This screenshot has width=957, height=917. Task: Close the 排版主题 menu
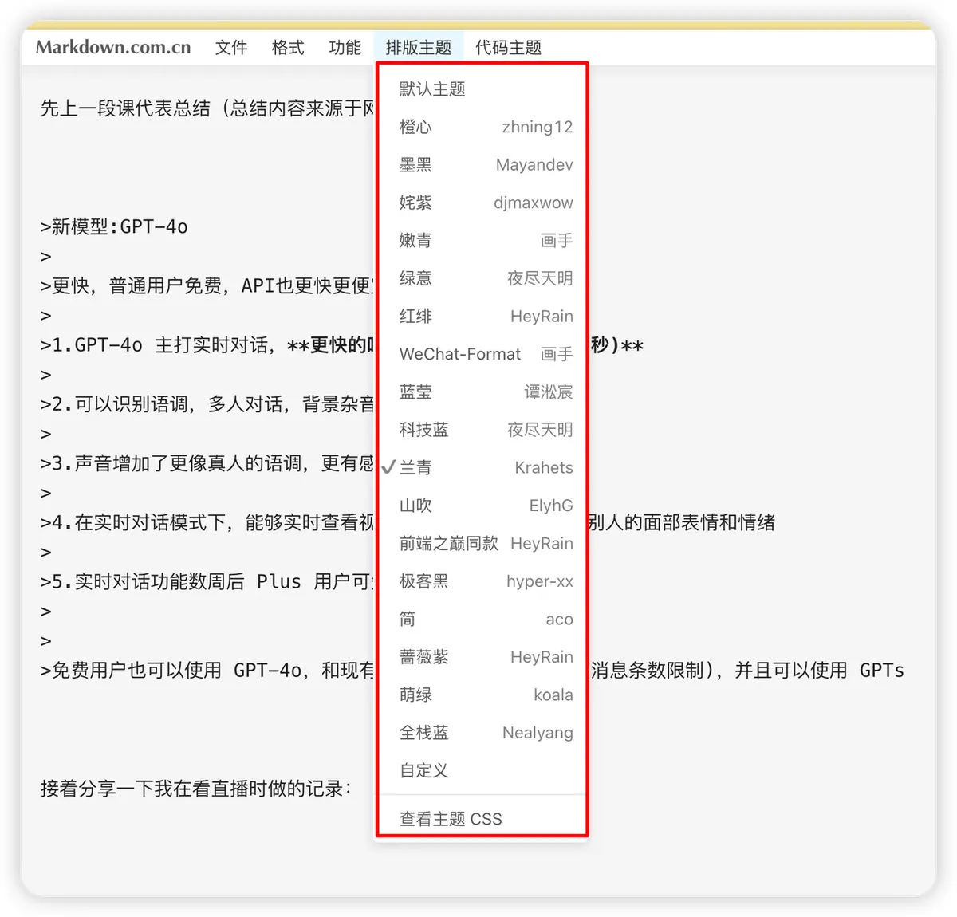tap(419, 48)
